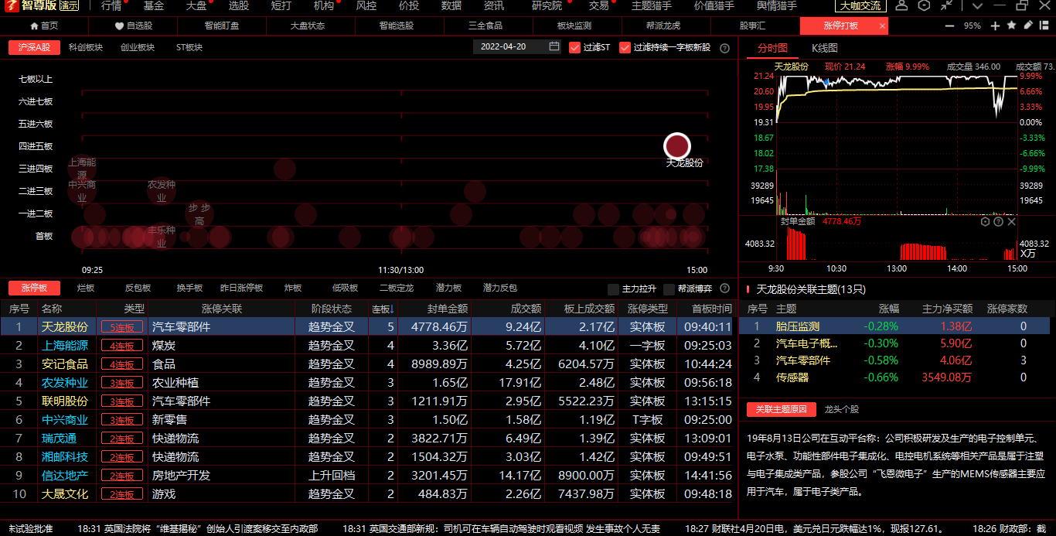Zoom in with the plus icon
Screen dimensions: 1056x536
(995, 26)
